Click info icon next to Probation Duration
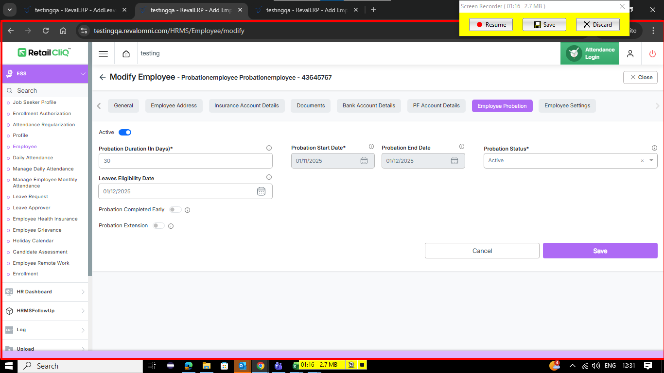This screenshot has height=373, width=664. [269, 148]
